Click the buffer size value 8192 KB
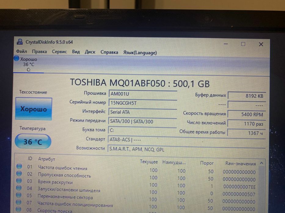 click(247, 96)
